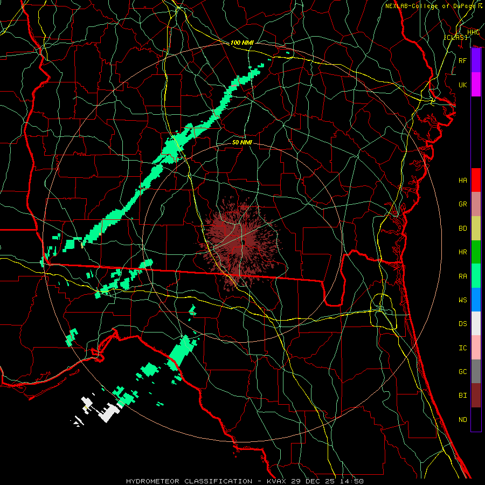
Task: Click the BI legend label
Action: point(463,396)
